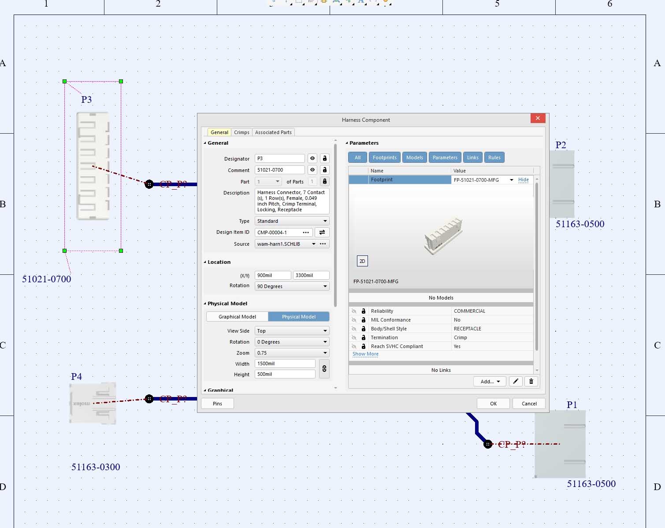Select the Physical Model toggle option
This screenshot has width=665, height=528.
click(x=298, y=317)
